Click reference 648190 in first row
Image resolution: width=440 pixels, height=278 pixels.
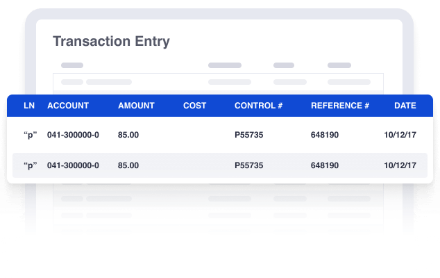325,135
